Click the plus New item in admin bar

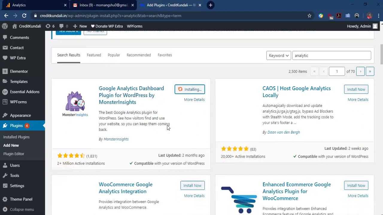coord(80,26)
